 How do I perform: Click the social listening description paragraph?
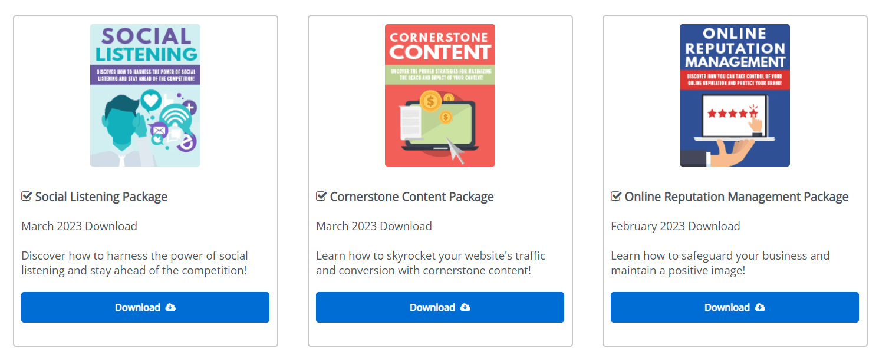tap(135, 263)
